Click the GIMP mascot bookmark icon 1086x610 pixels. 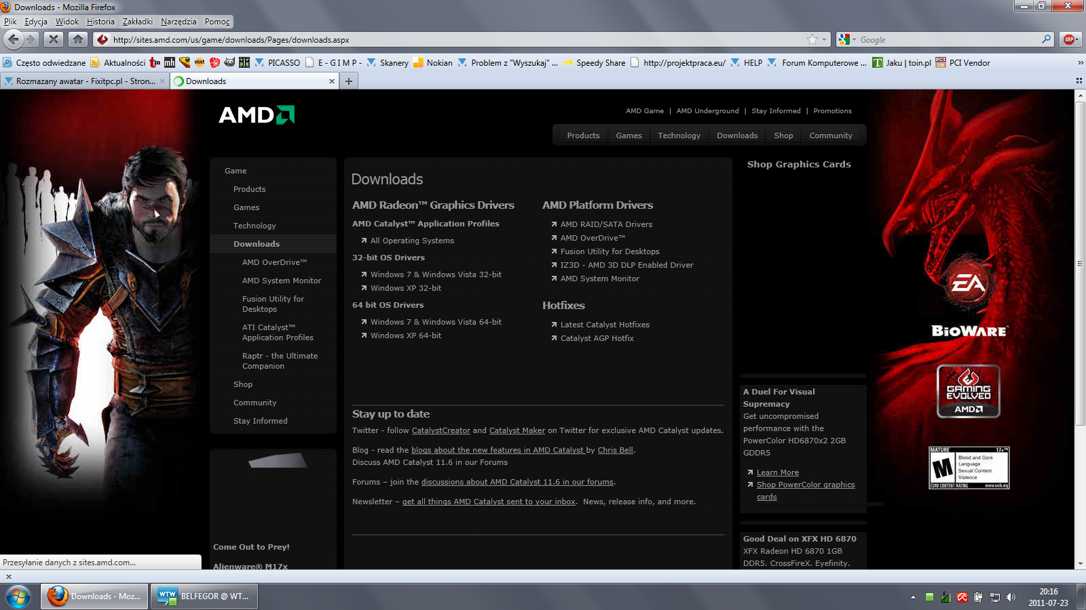229,62
